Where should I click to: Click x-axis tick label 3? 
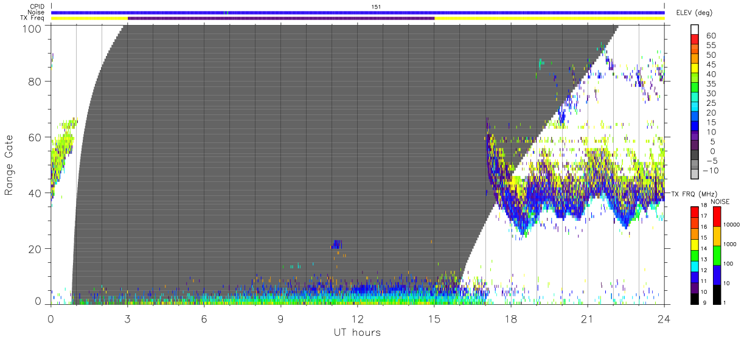[127, 319]
